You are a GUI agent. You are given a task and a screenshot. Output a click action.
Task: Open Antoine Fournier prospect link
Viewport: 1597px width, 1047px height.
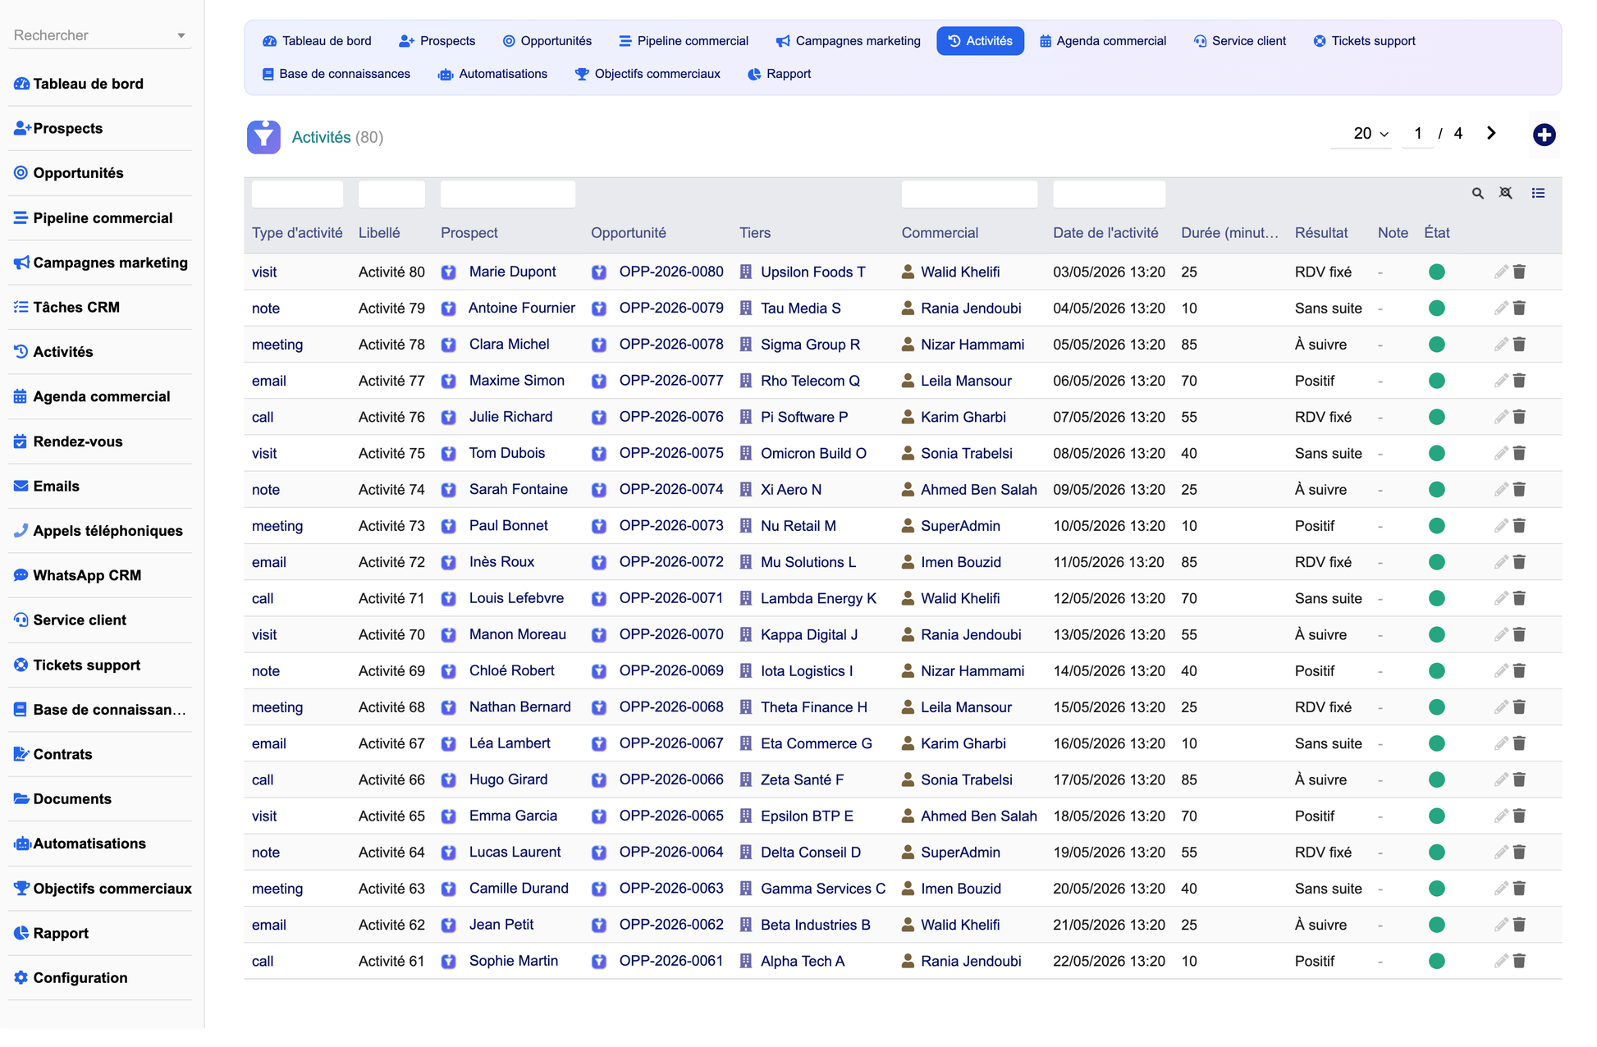521,308
